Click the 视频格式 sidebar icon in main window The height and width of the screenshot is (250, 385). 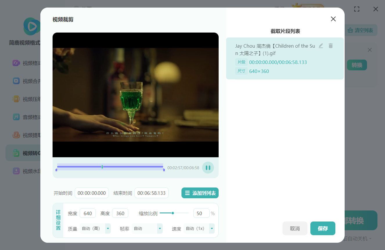point(16,63)
